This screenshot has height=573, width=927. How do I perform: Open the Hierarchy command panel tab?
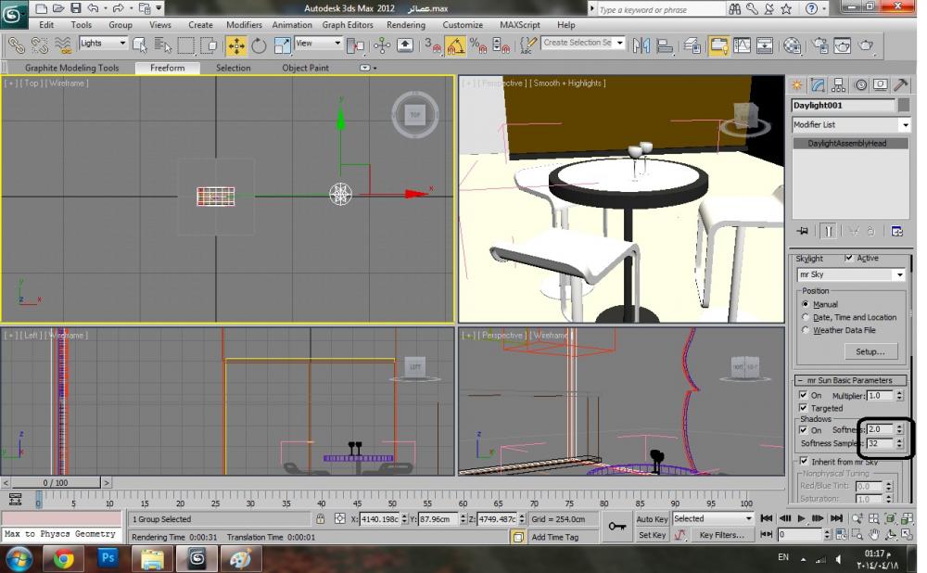(838, 85)
